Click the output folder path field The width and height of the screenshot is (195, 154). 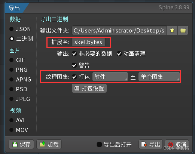(119, 30)
